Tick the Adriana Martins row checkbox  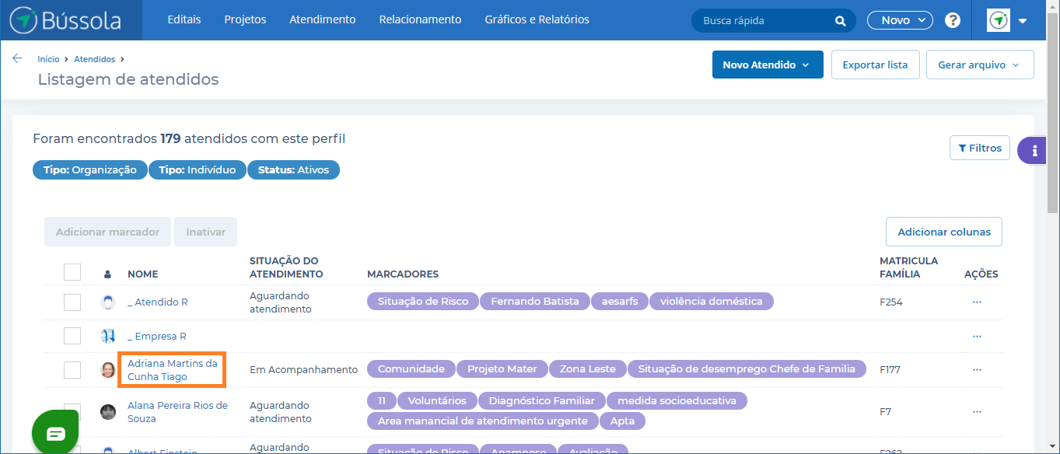coord(72,370)
